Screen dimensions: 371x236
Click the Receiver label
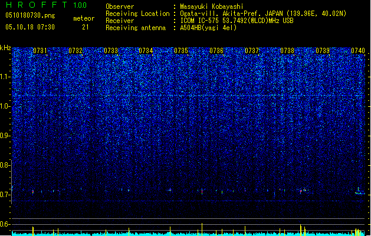pos(120,21)
